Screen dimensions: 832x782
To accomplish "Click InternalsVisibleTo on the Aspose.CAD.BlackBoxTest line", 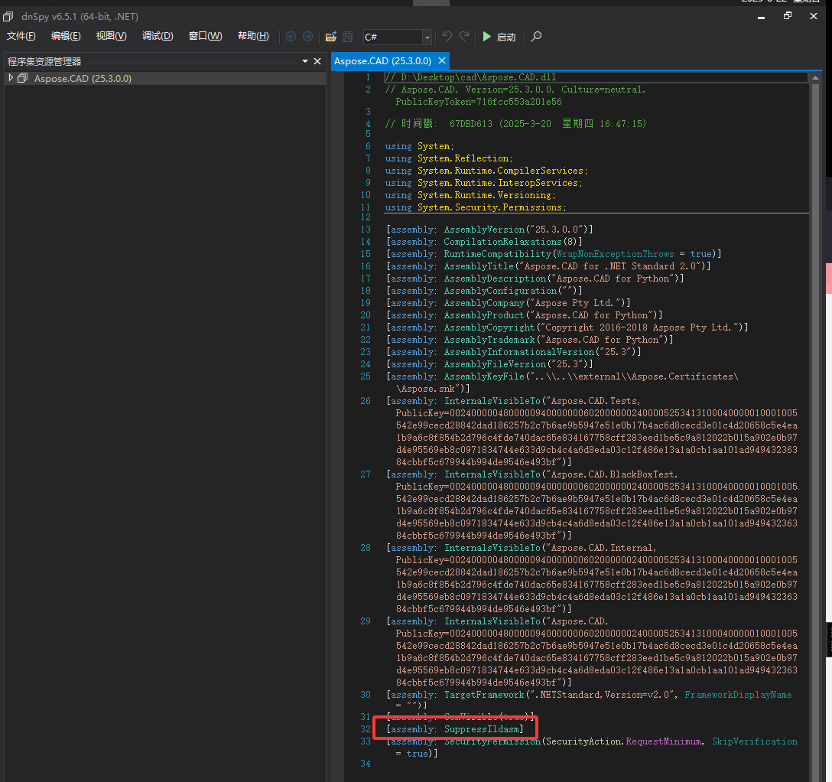I will coord(492,474).
